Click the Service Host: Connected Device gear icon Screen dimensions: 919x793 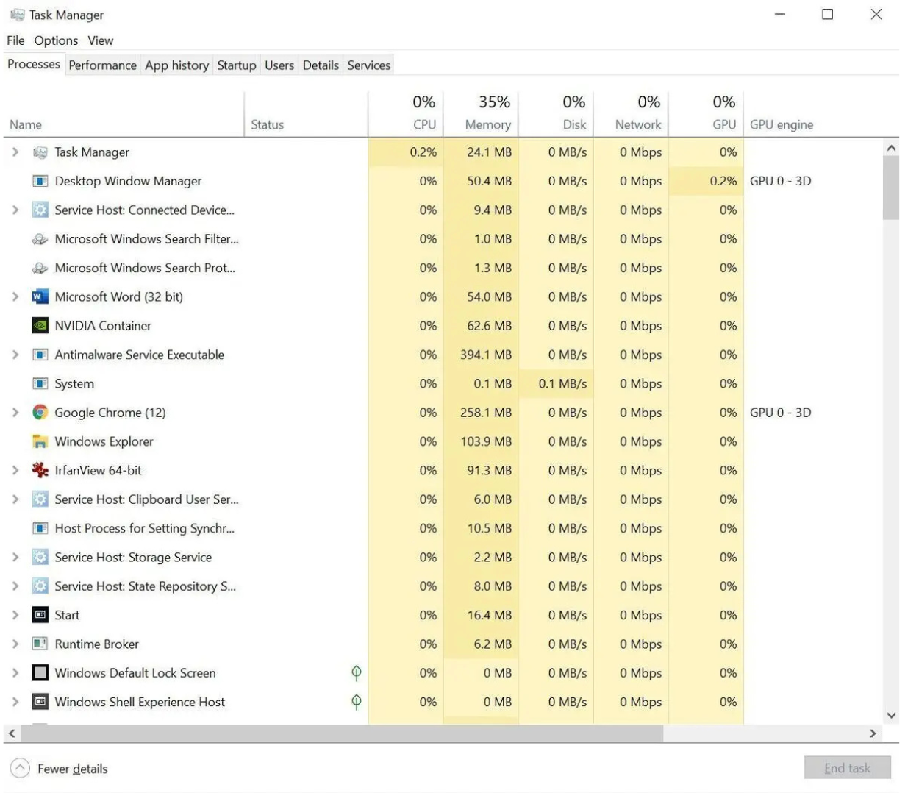click(x=40, y=210)
